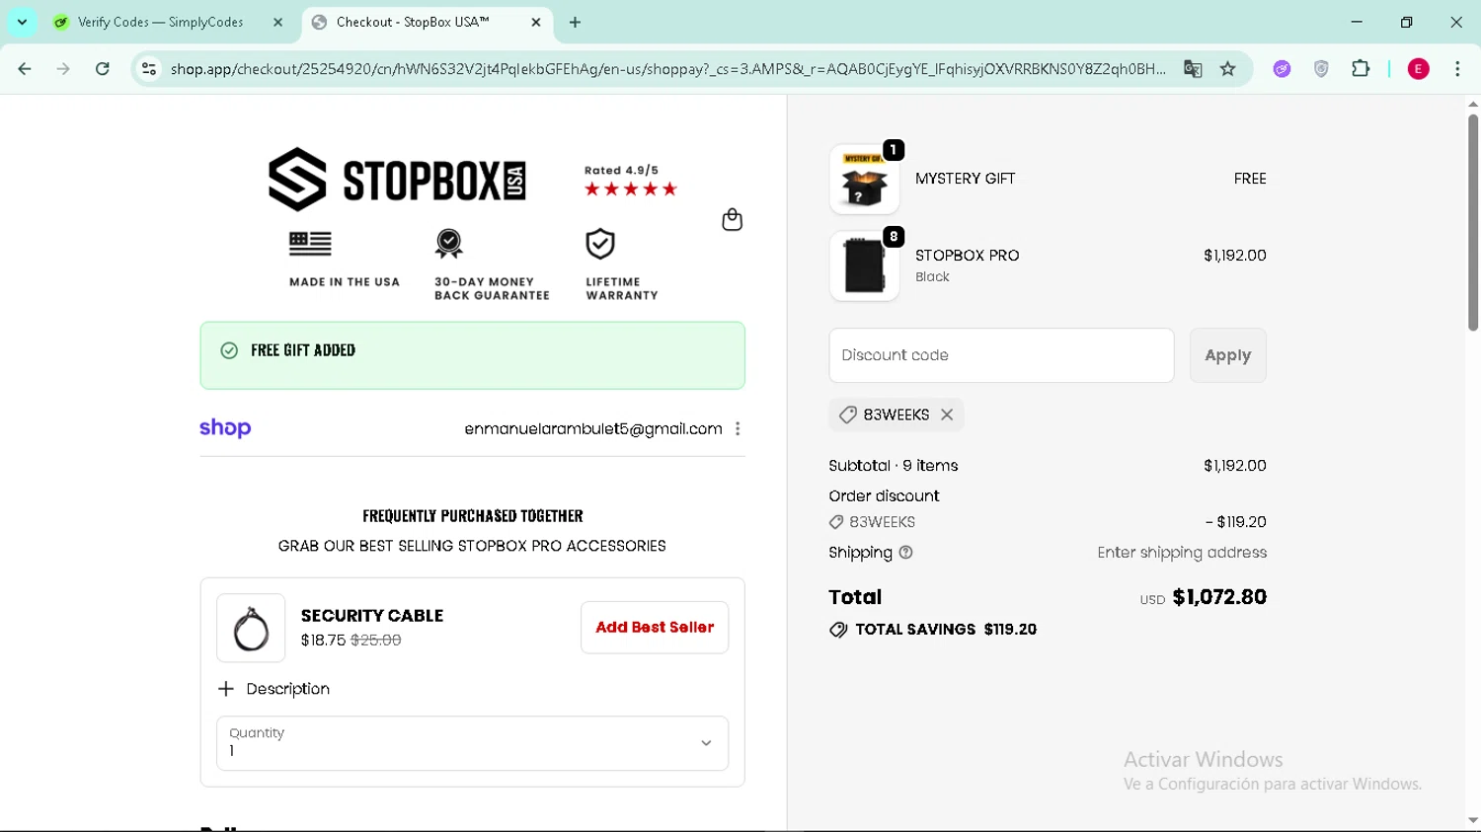1481x832 pixels.
Task: Open a new browser tab
Action: coord(576,22)
